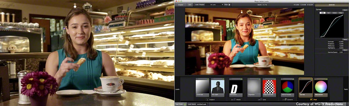
Task: Click the curve graph editor area
Action: (x=332, y=26)
